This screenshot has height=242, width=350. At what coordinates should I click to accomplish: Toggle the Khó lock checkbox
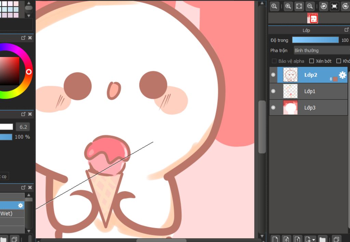pyautogui.click(x=339, y=61)
